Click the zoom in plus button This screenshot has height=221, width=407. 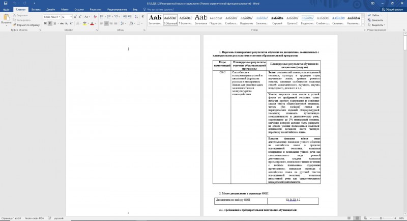coord(395,218)
